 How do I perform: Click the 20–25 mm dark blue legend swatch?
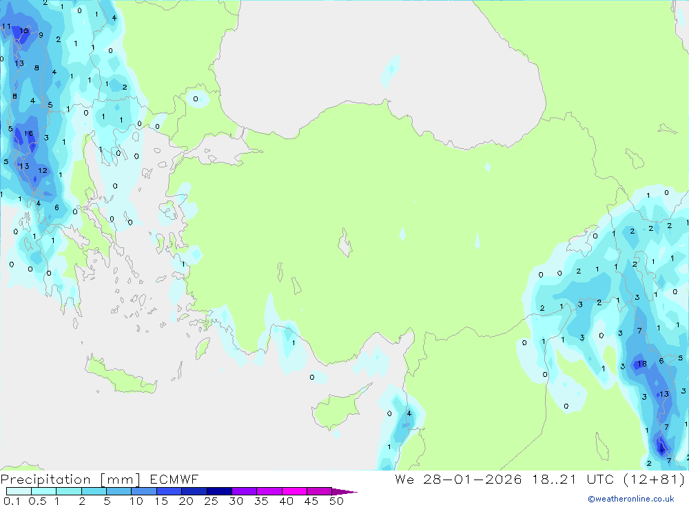[x=194, y=491]
